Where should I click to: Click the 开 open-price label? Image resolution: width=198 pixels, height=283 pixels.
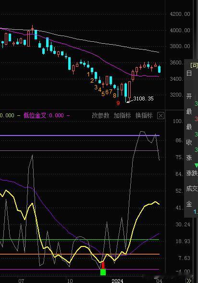pos(189,96)
